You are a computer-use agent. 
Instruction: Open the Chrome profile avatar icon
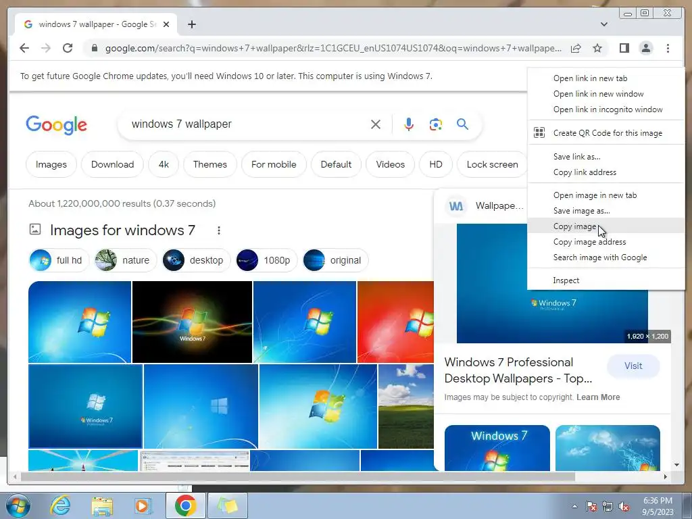coord(645,48)
